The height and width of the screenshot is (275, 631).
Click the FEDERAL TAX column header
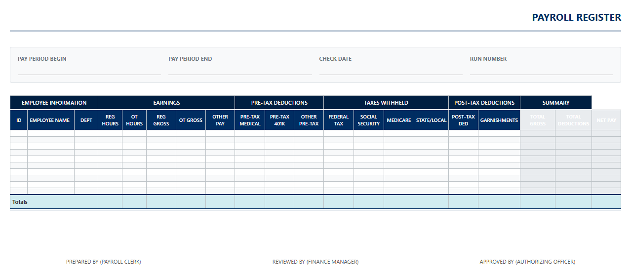(x=339, y=120)
